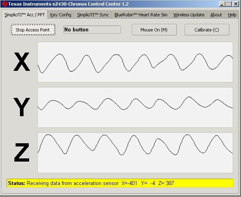Open the SimpliciTI Sync tab
The height and width of the screenshot is (197, 241).
point(93,15)
